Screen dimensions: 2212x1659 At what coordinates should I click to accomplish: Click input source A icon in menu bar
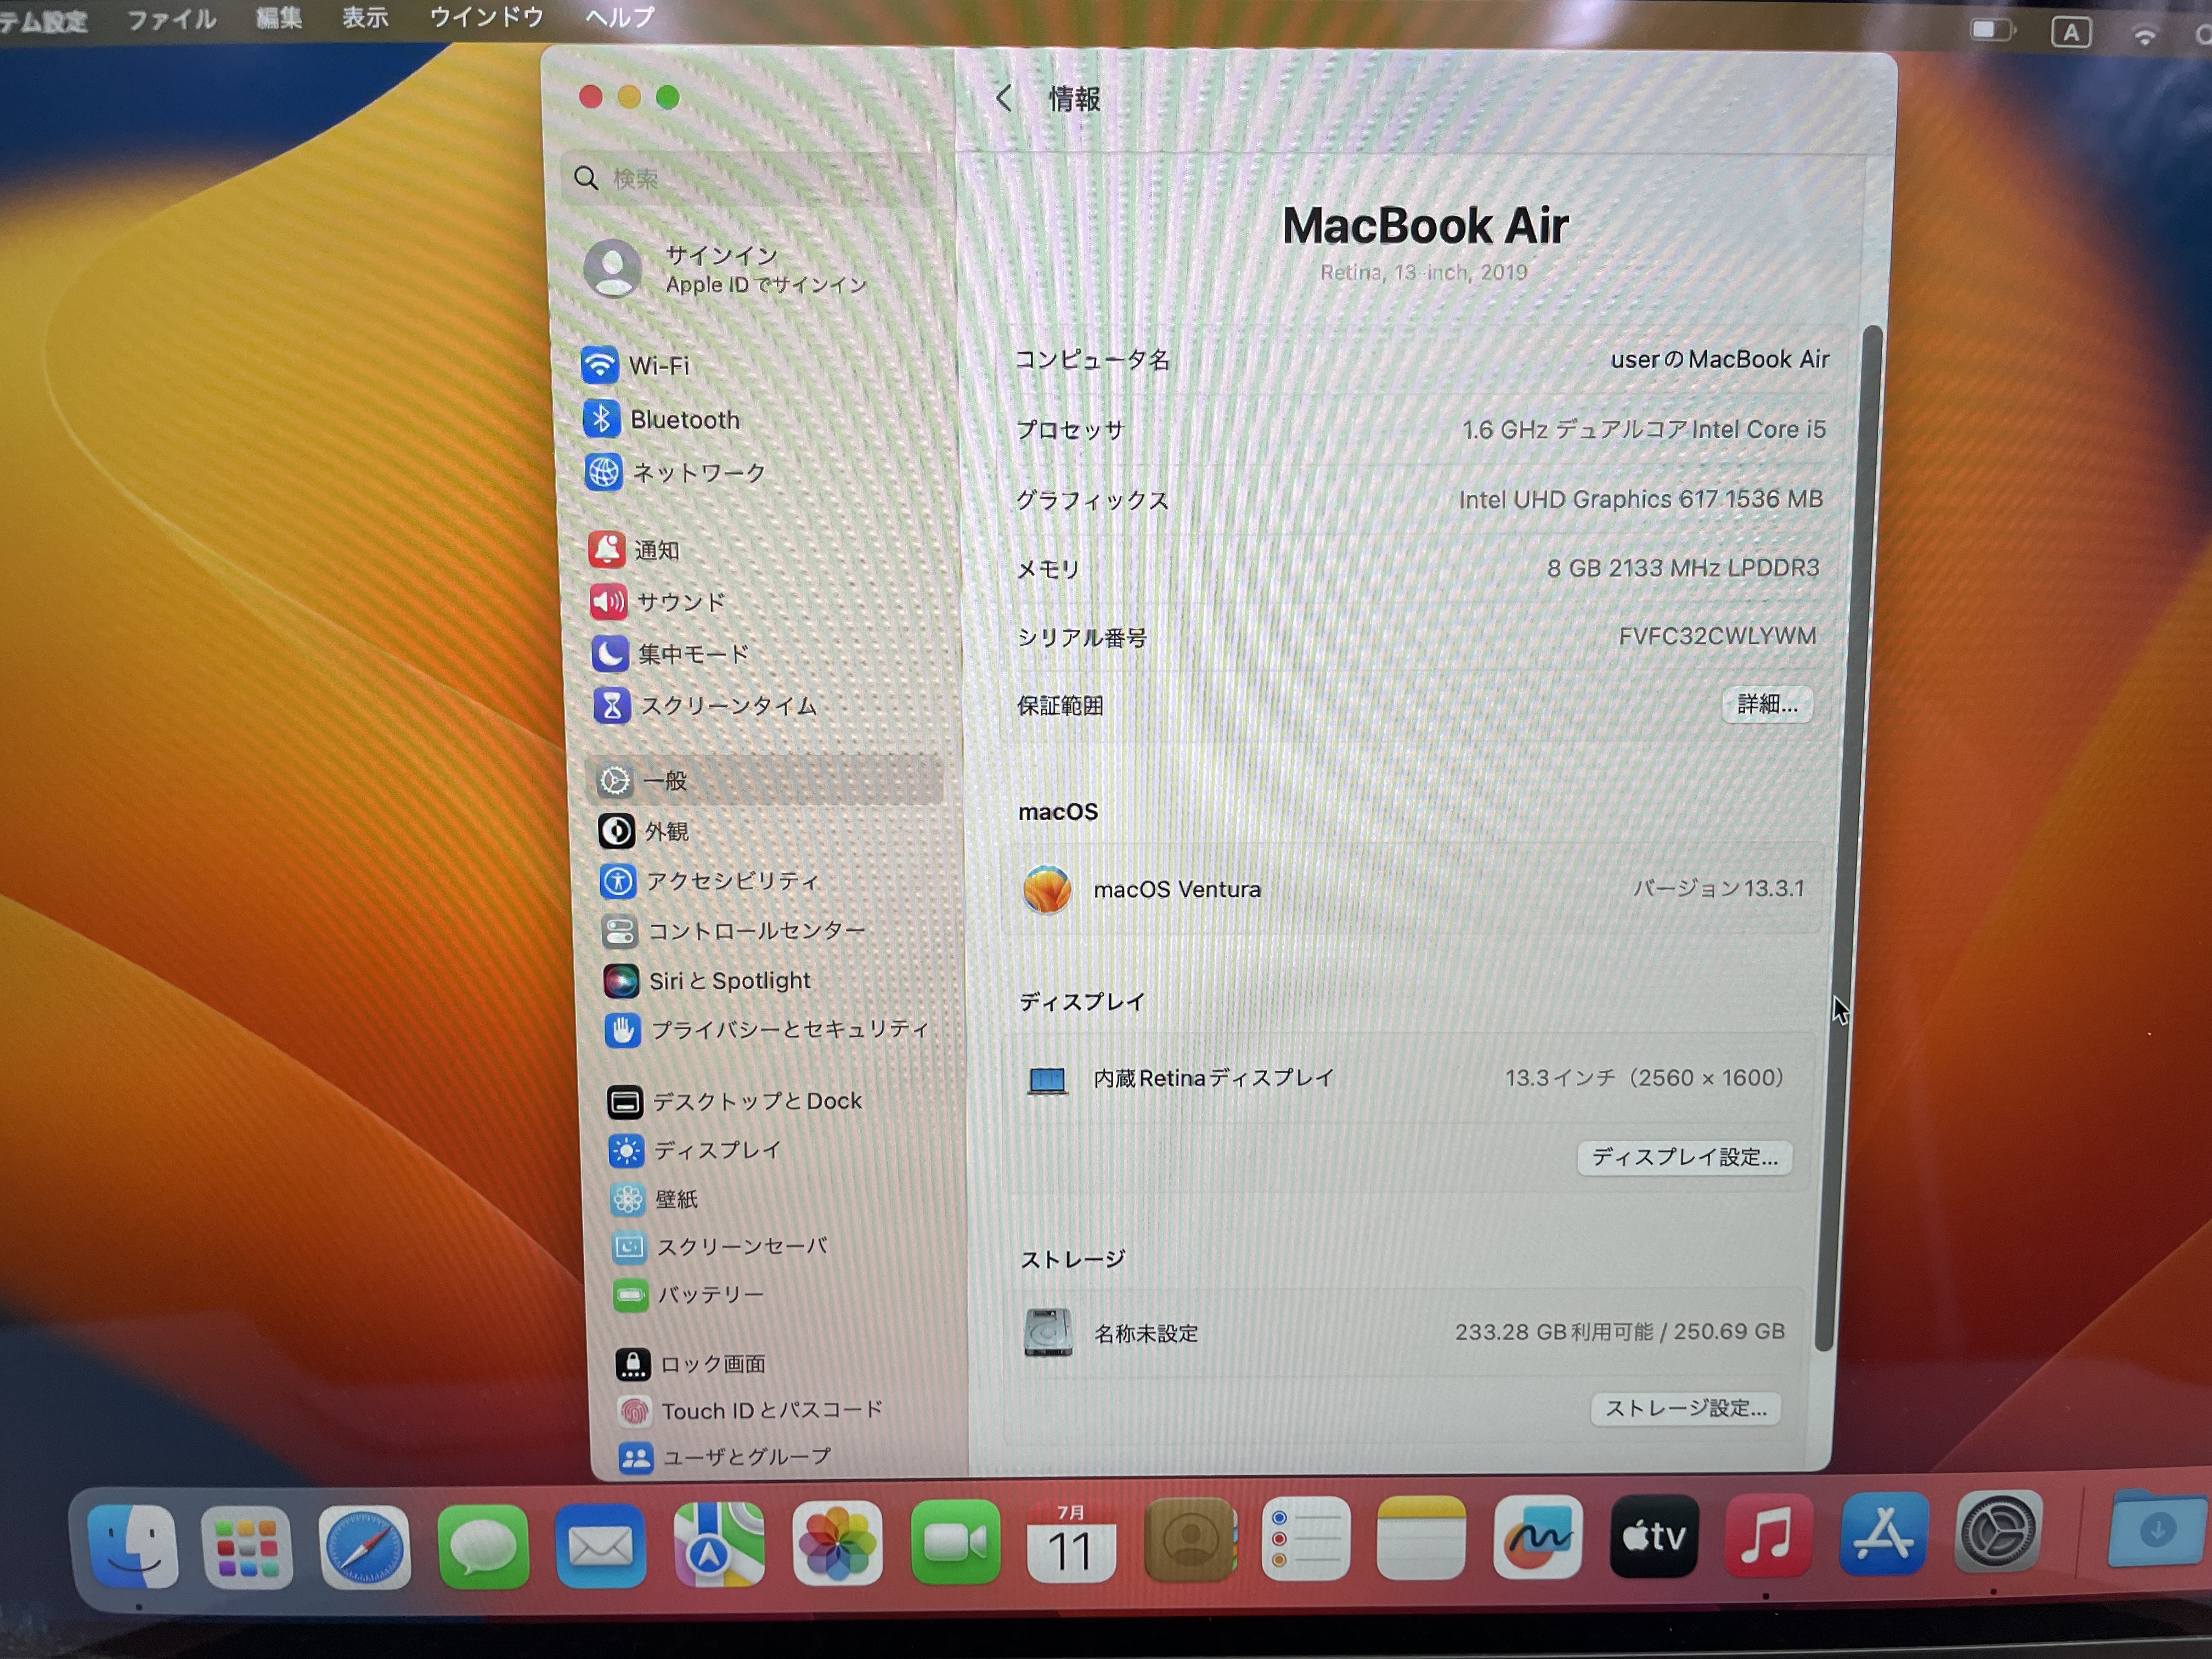click(2070, 33)
